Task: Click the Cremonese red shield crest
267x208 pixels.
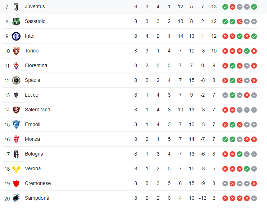Action: click(16, 183)
